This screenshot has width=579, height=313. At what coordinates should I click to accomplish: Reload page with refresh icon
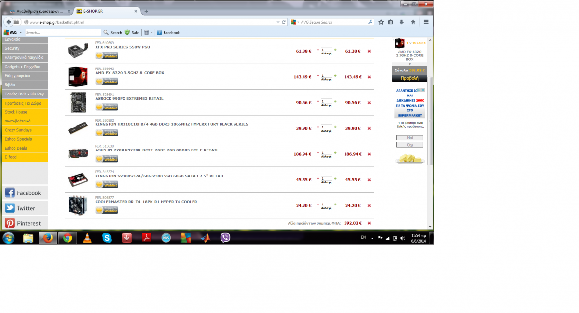pos(284,22)
